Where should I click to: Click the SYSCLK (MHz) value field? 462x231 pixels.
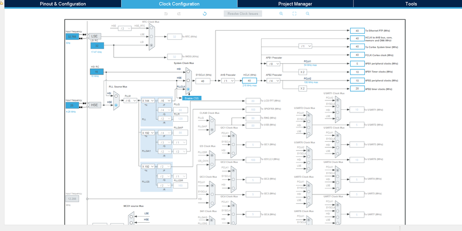click(203, 81)
